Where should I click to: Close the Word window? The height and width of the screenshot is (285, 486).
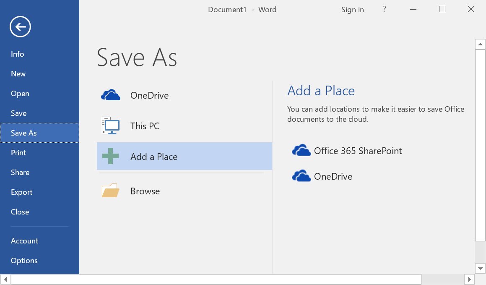coord(471,9)
